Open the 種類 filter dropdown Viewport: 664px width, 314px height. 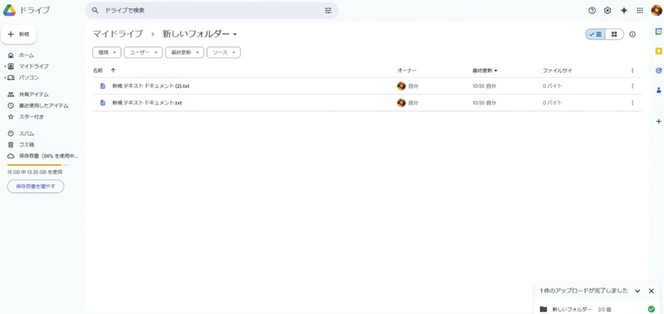(107, 52)
